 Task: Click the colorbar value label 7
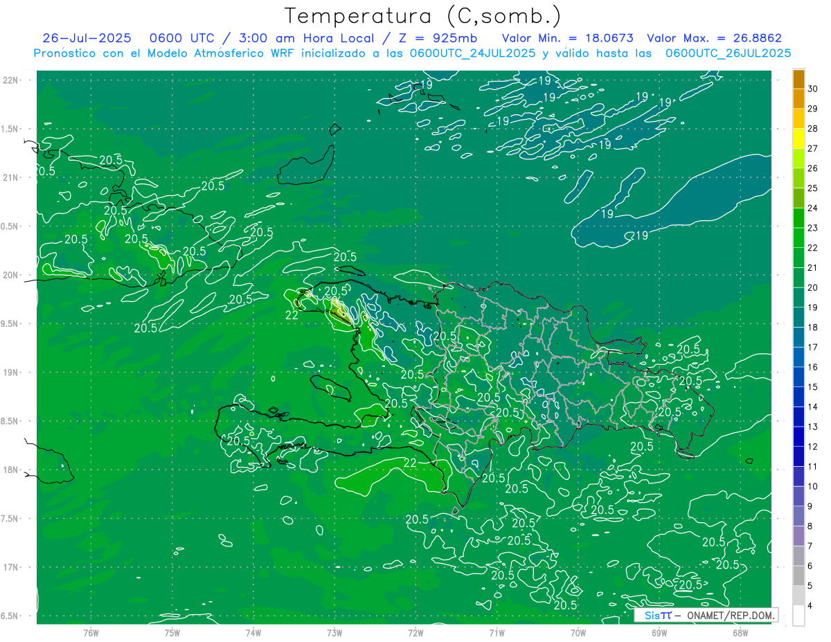pyautogui.click(x=810, y=546)
